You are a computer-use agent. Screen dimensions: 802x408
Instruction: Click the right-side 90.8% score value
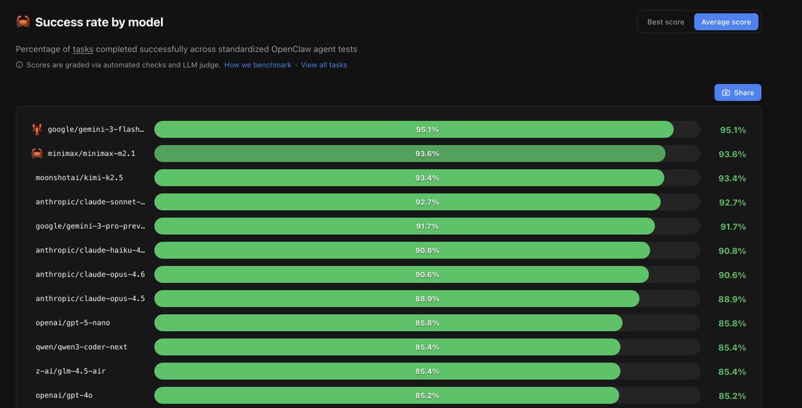tap(732, 251)
